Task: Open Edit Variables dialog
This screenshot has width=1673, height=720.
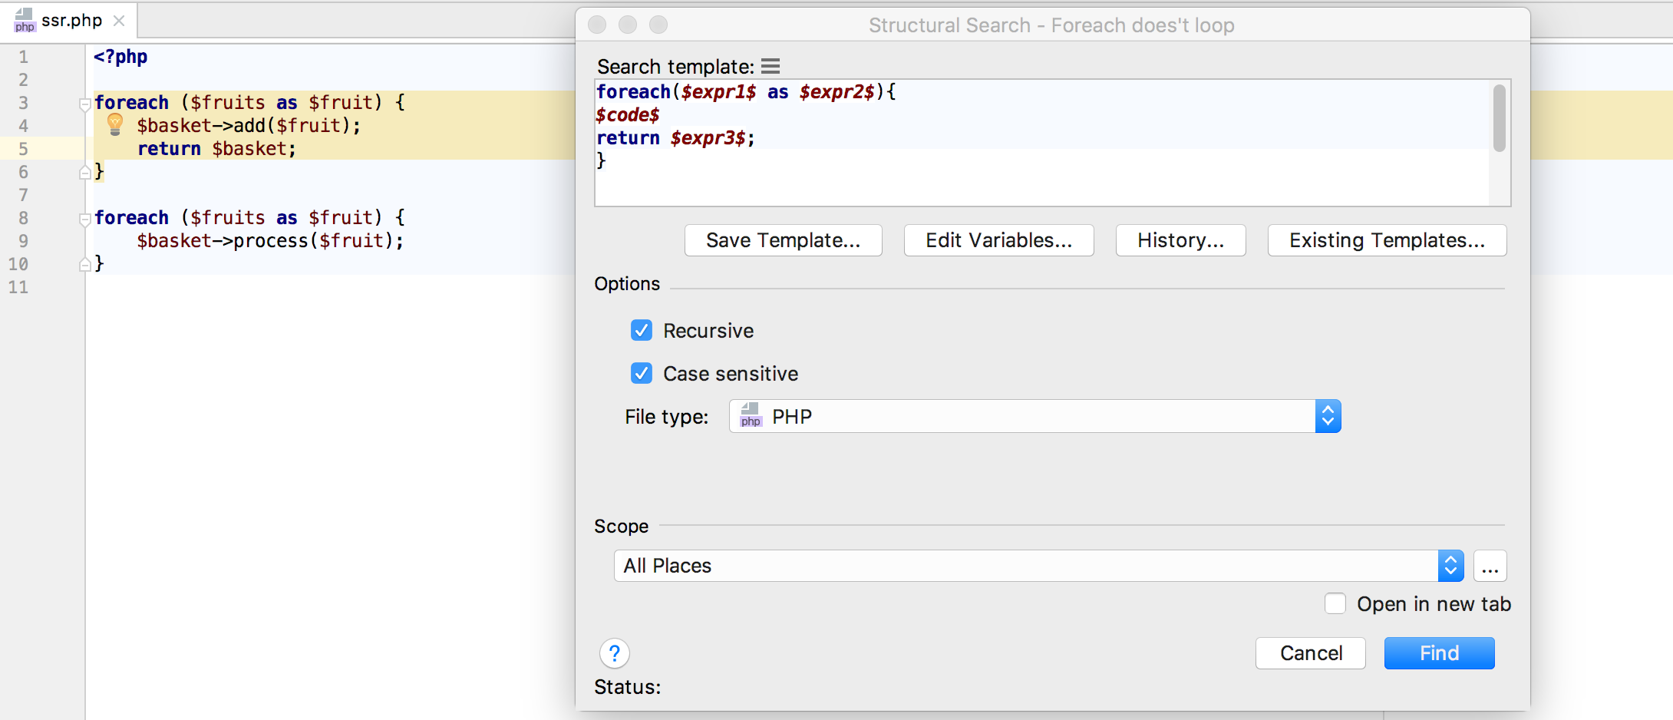Action: [999, 240]
